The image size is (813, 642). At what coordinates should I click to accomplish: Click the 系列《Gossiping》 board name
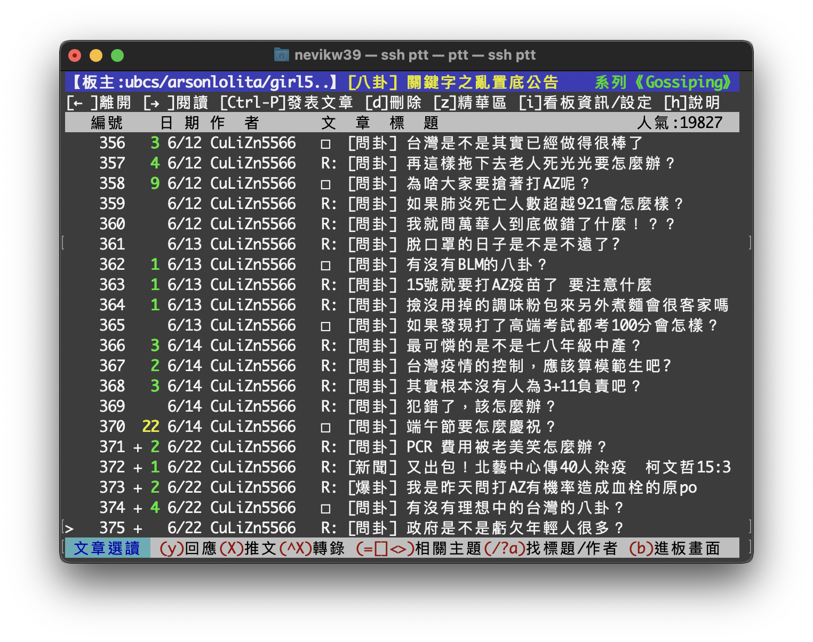click(x=663, y=82)
